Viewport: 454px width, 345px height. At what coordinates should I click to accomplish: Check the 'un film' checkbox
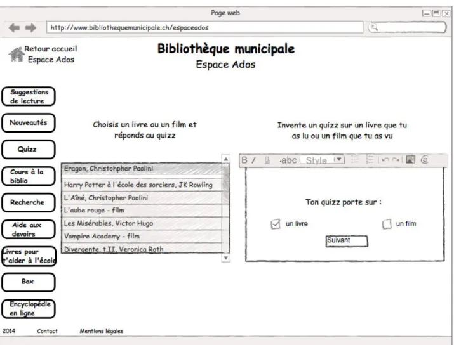click(387, 224)
